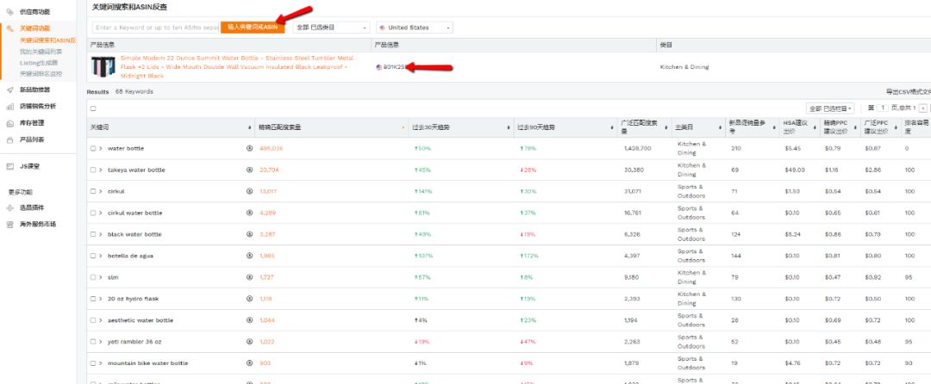Click the Amazon icon next to slm keyword
The height and width of the screenshot is (384, 931).
pyautogui.click(x=250, y=276)
